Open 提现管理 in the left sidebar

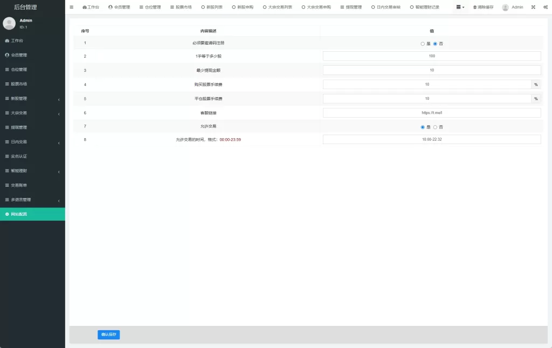click(x=32, y=127)
